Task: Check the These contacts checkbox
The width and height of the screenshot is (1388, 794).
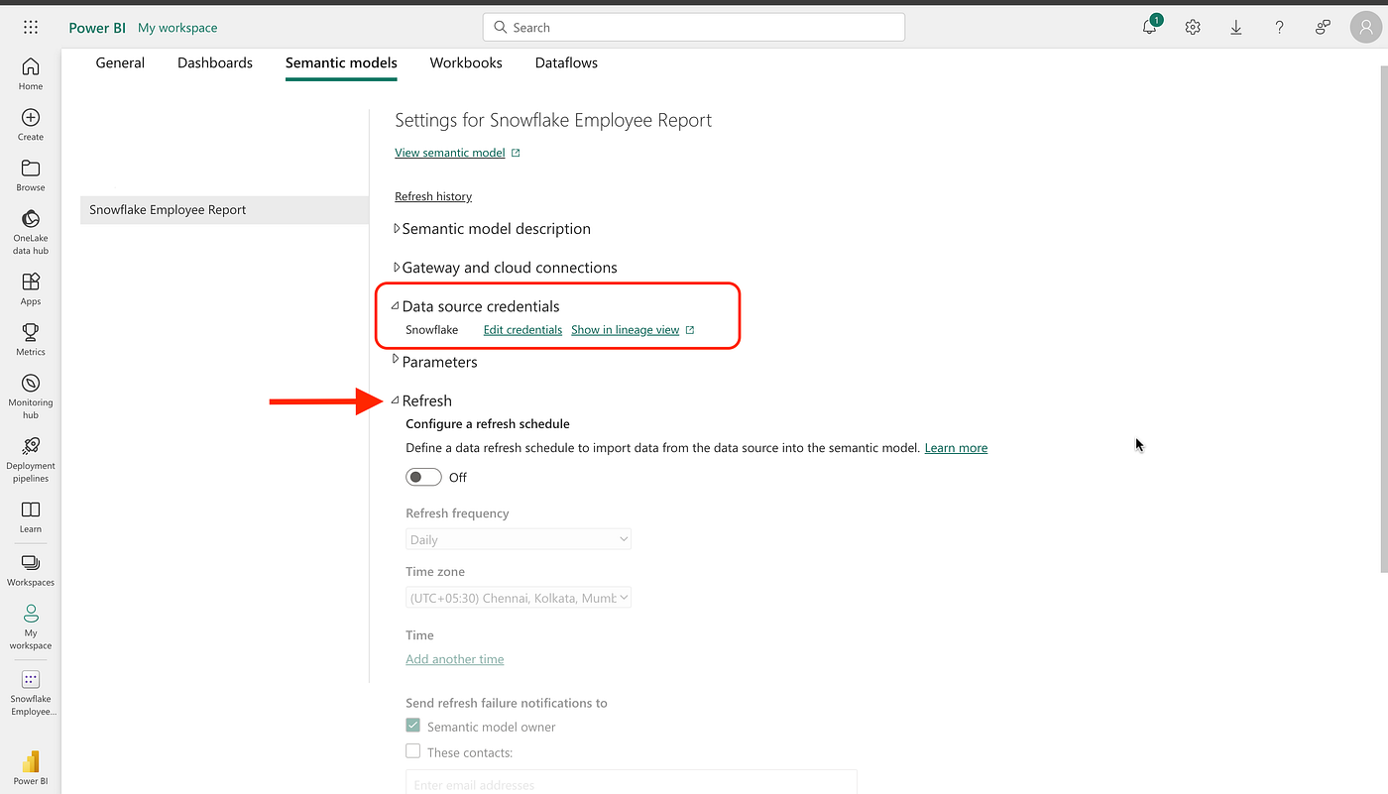Action: click(x=413, y=751)
